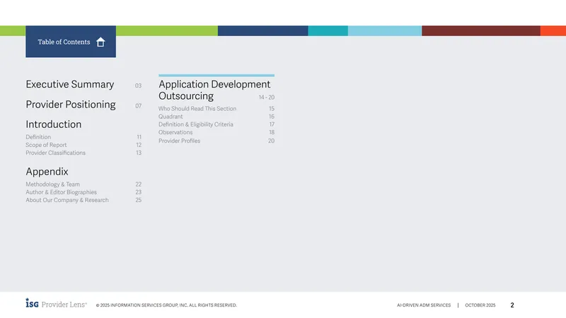Click page number 23 next to Author & Editor Biographies

pos(138,192)
